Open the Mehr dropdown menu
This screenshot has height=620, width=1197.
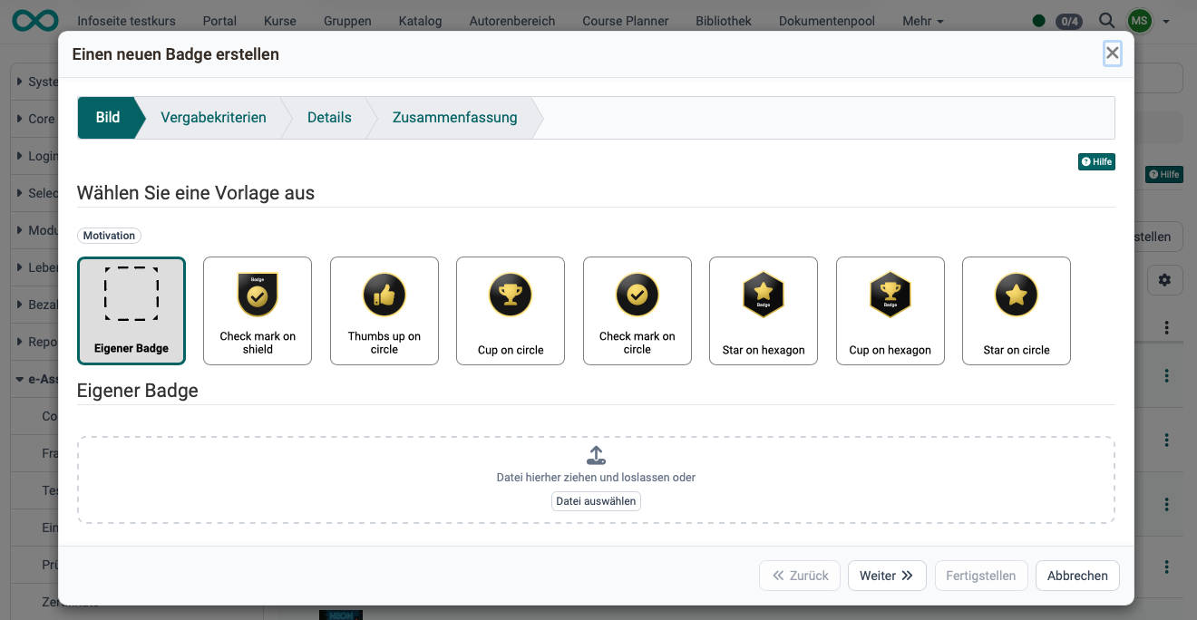pyautogui.click(x=923, y=20)
